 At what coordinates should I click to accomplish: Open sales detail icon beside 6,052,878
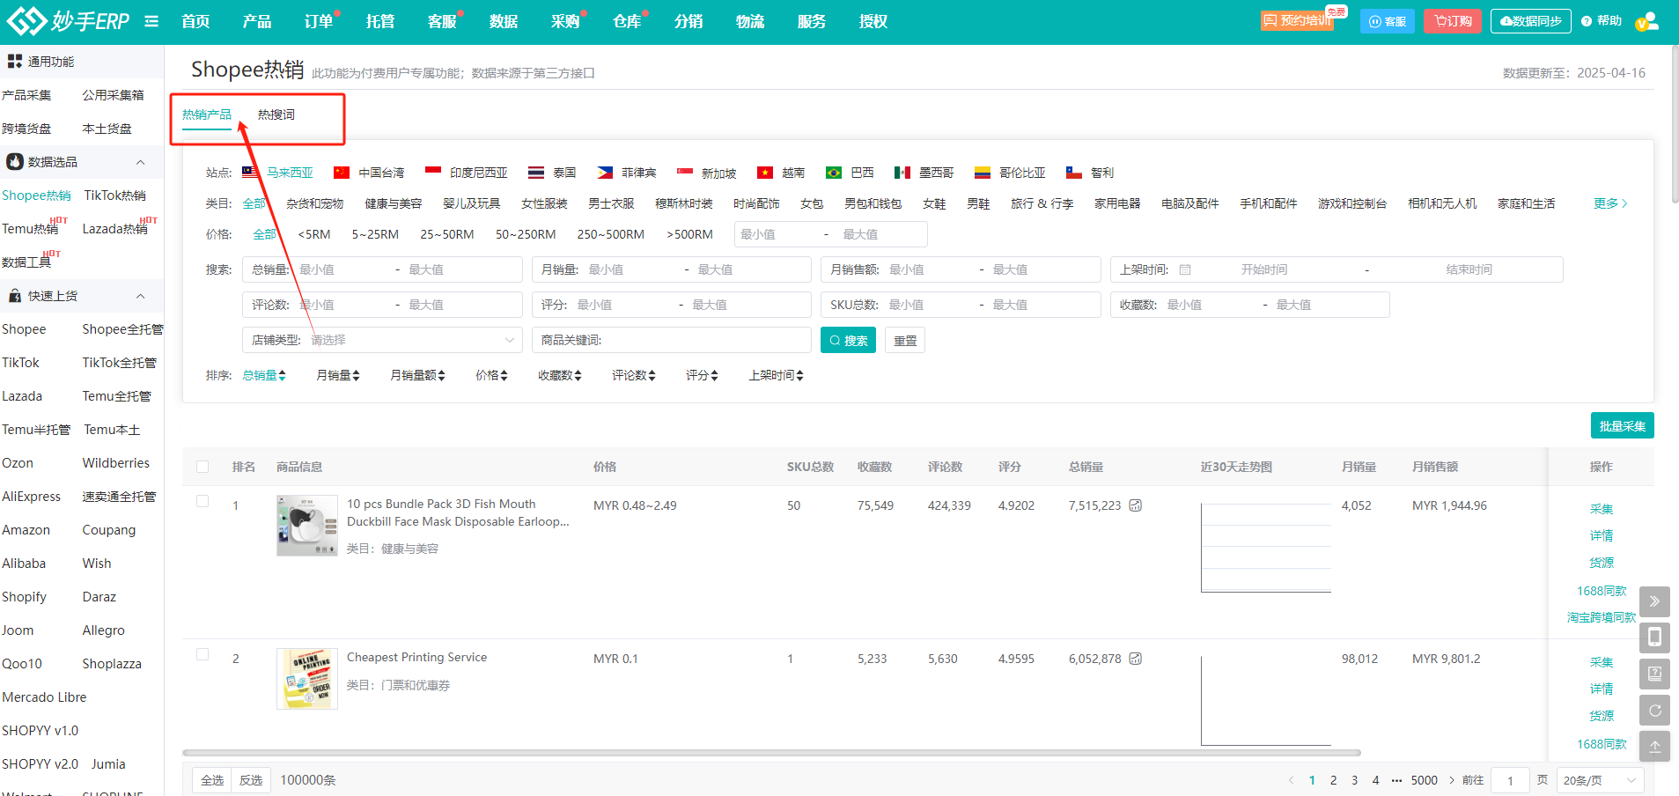[x=1136, y=659]
